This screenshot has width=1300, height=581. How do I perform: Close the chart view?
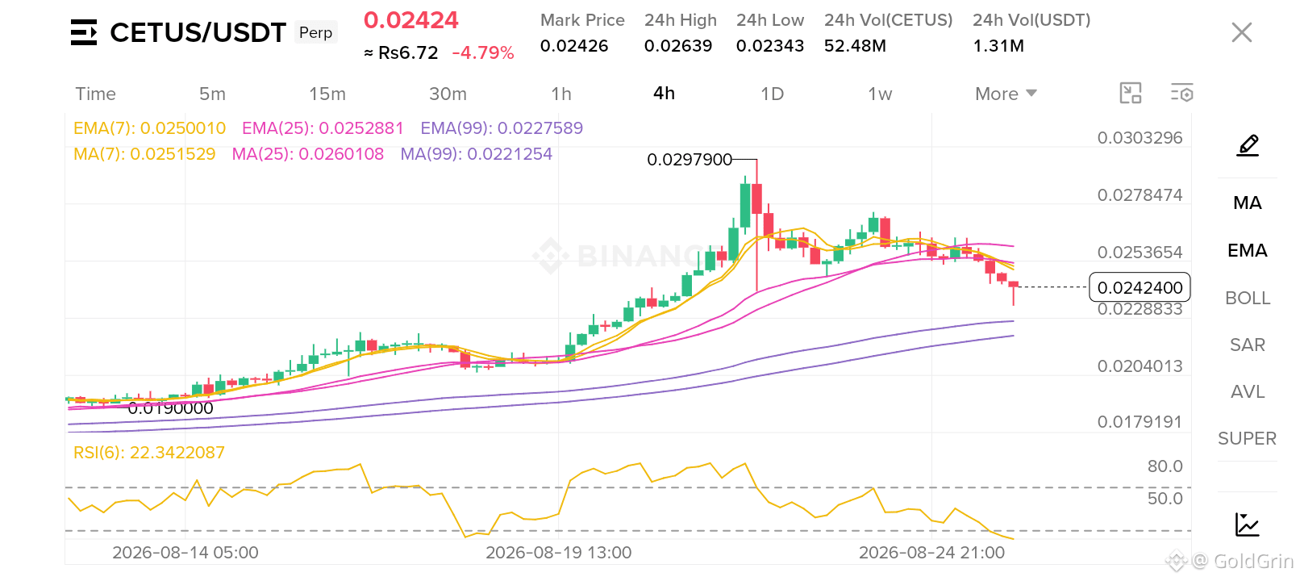point(1242,32)
